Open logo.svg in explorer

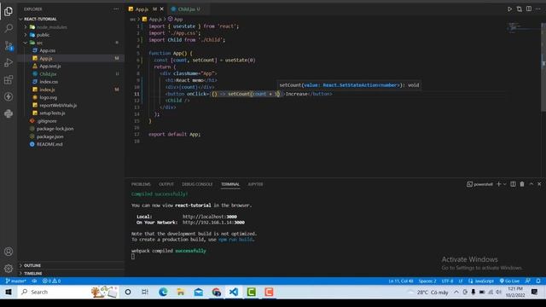tap(71, 97)
